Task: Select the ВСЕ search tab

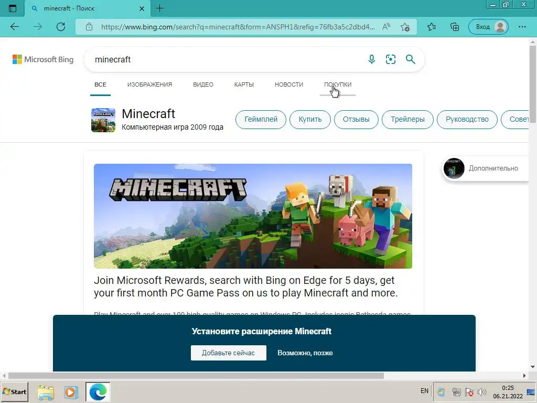Action: point(100,84)
